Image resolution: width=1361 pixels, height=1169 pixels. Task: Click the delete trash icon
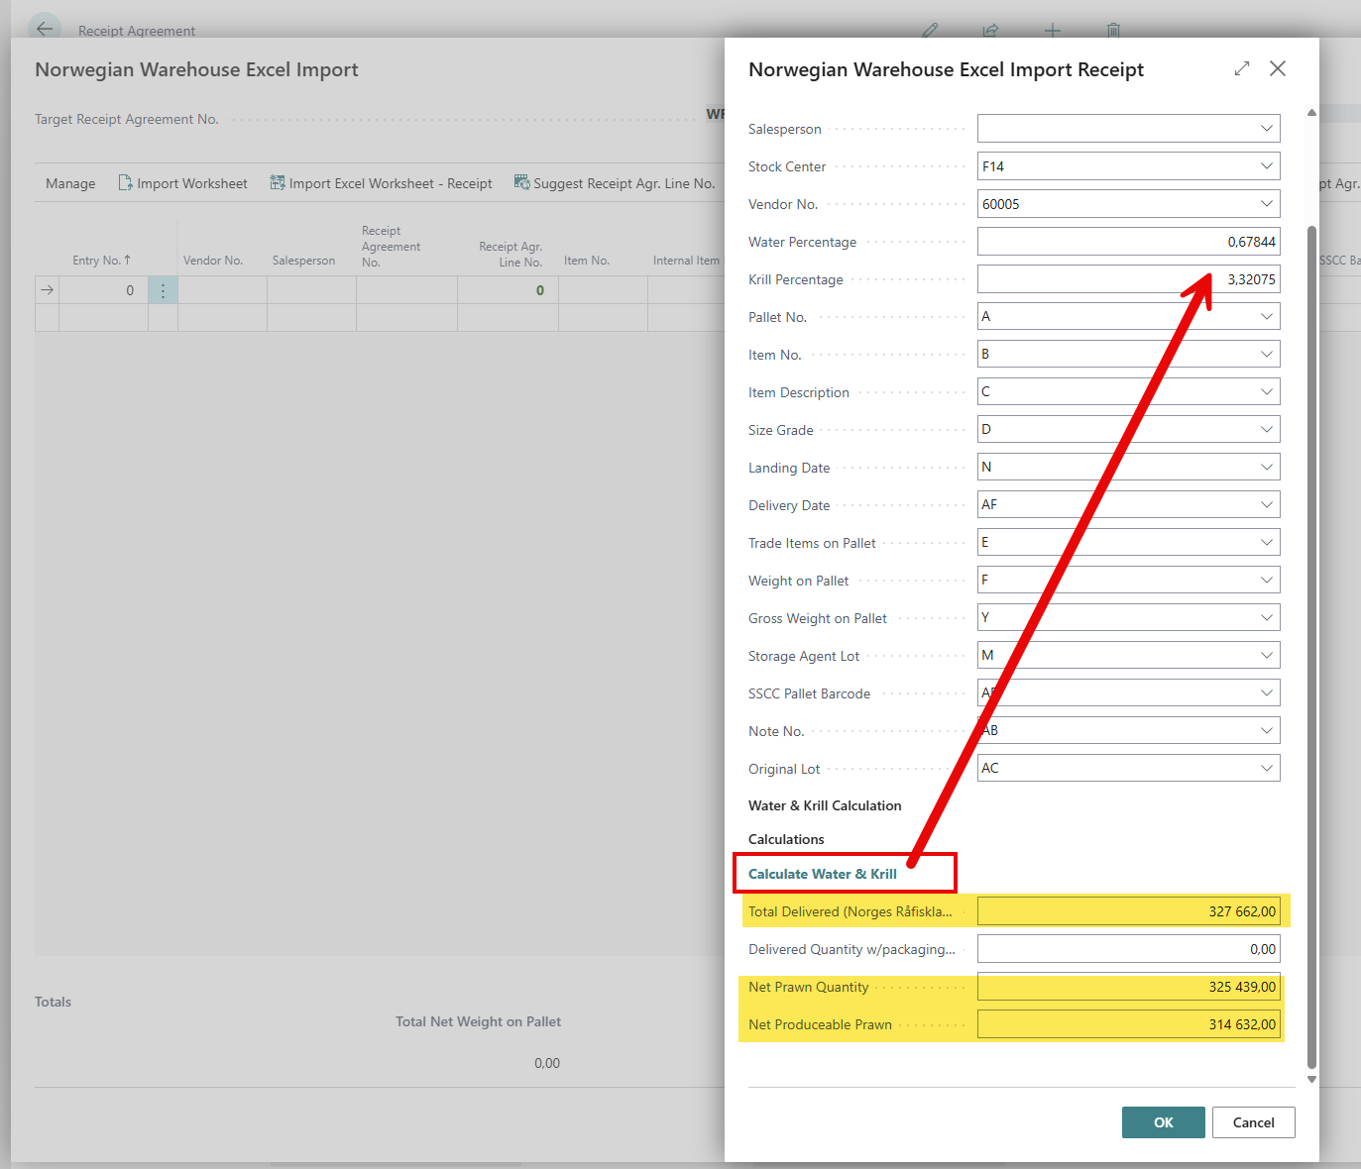[1113, 30]
